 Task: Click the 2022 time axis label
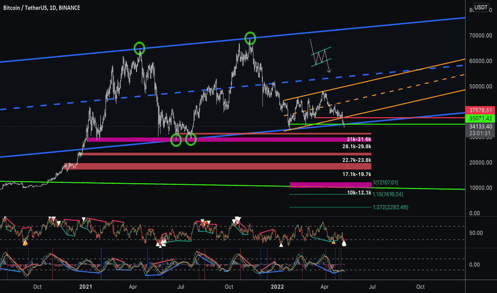tap(277, 287)
